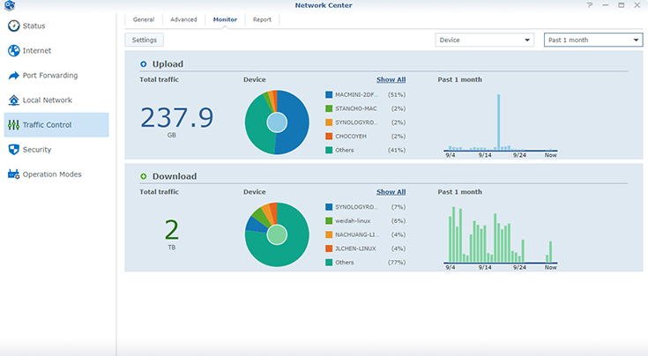
Task: Expand the Device dropdown
Action: click(484, 40)
